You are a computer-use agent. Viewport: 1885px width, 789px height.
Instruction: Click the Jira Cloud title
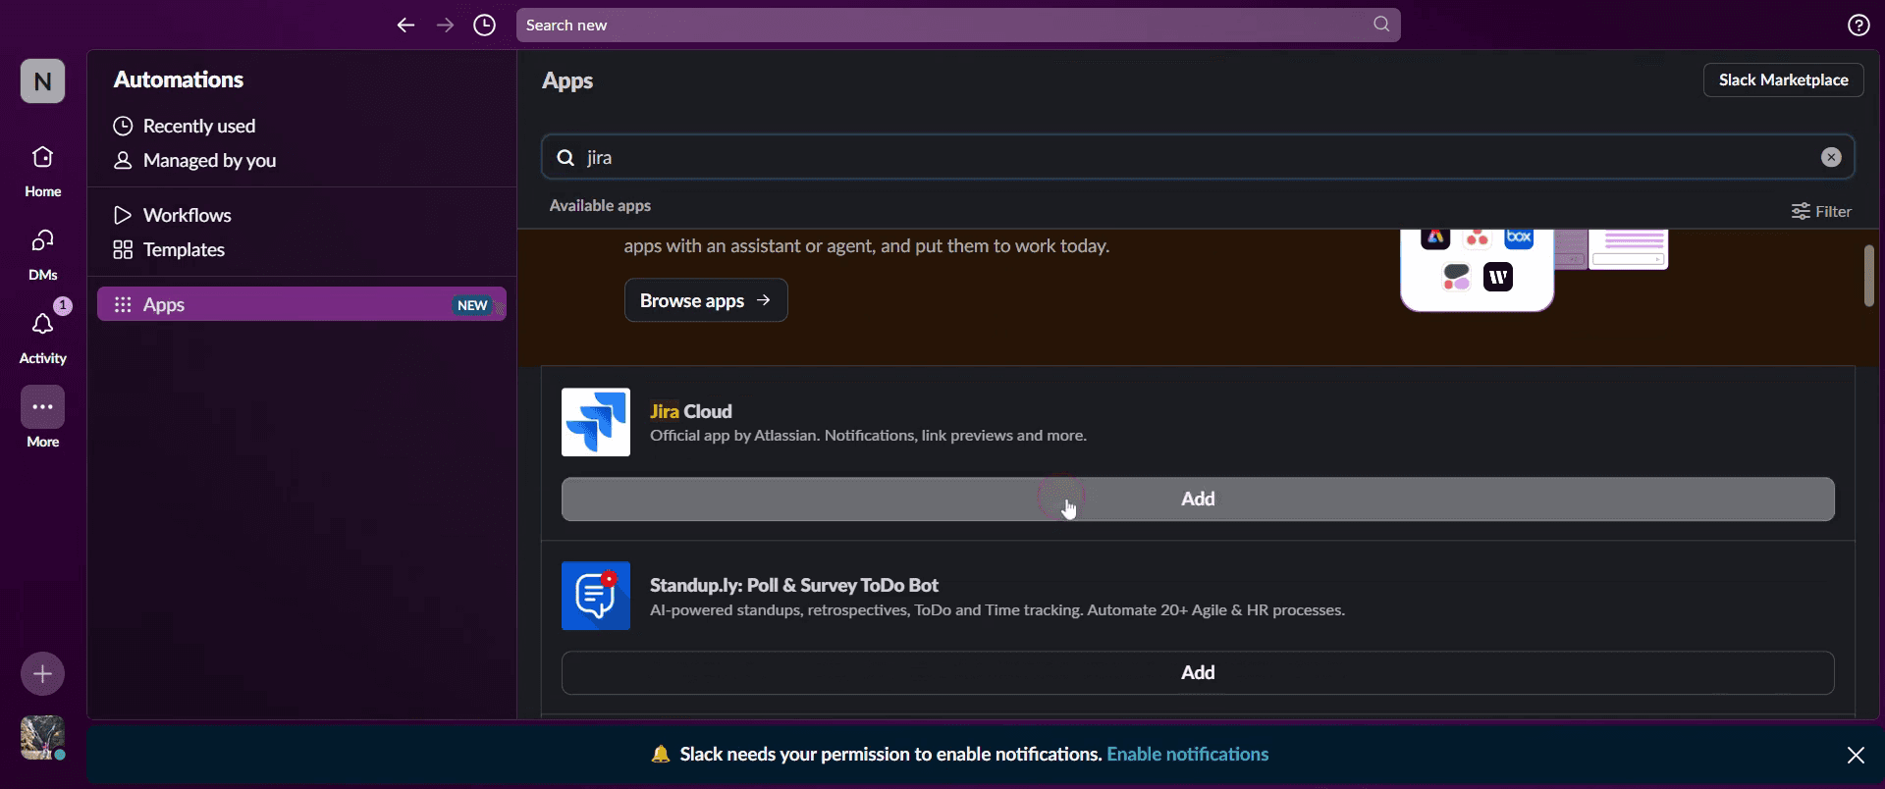tap(691, 411)
